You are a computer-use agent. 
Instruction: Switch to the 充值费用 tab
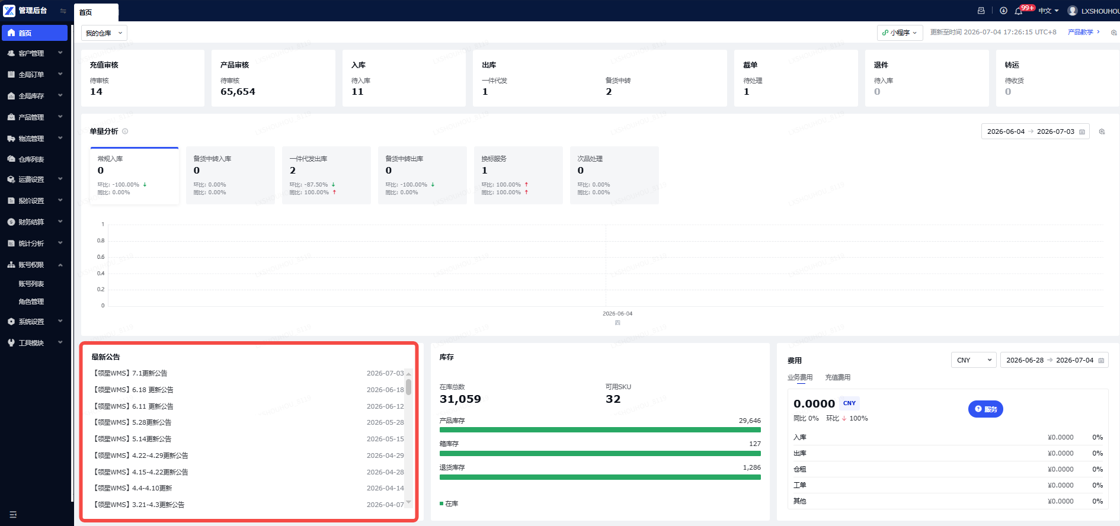click(x=837, y=377)
